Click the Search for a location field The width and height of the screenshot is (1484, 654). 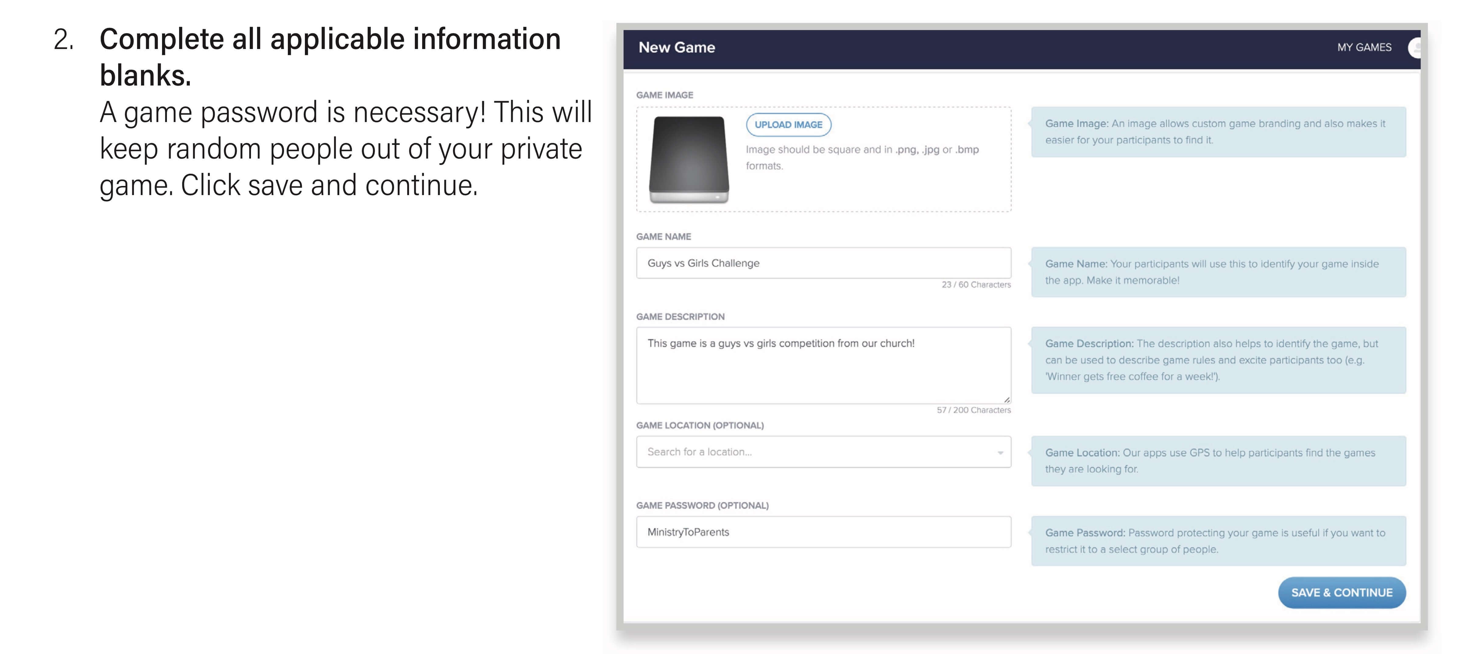point(812,452)
